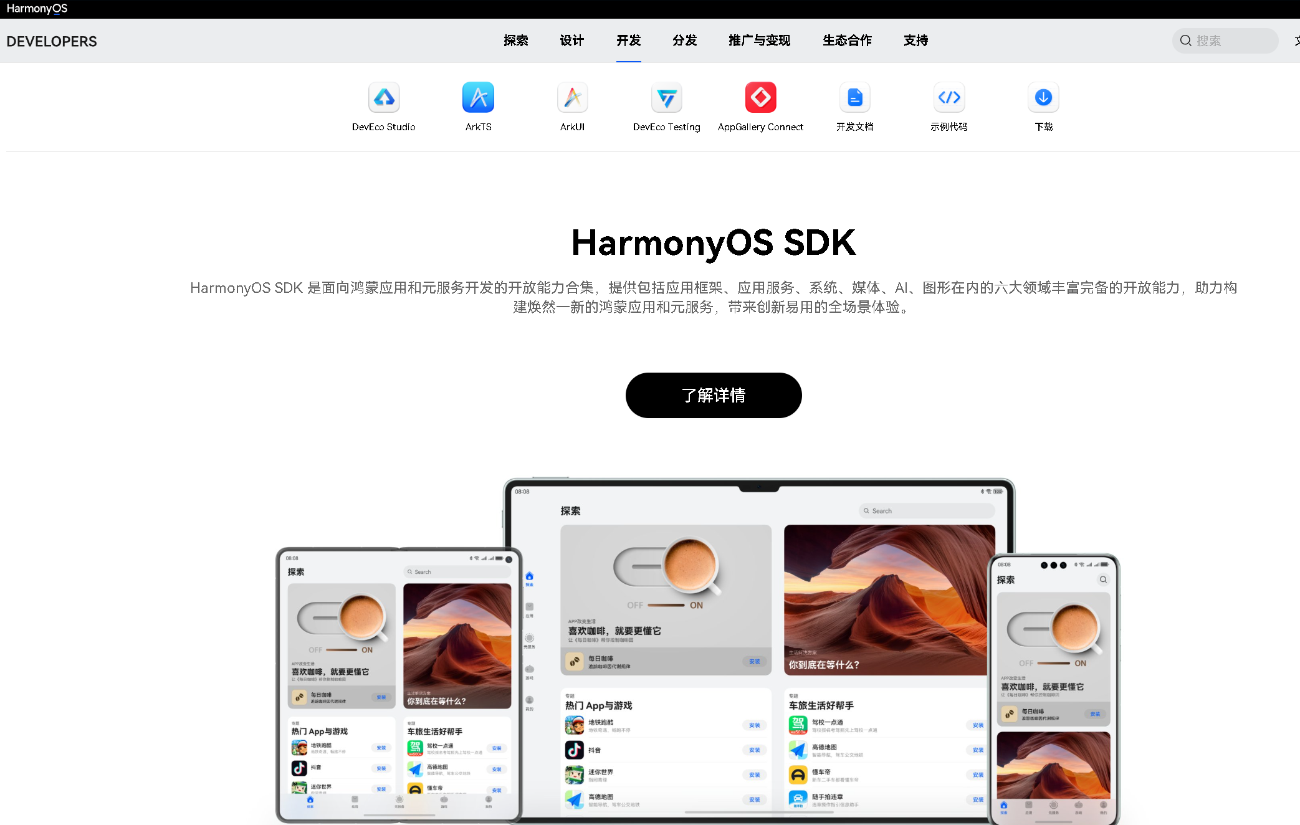Click the foldable device screen in the image
Screen dimensions: 1300x825
tap(399, 685)
